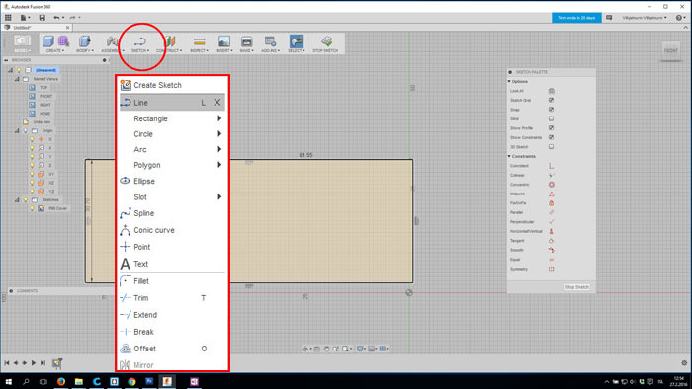This screenshot has width=692, height=389.
Task: Open the Add-Ins toolbar icon
Action: (270, 41)
